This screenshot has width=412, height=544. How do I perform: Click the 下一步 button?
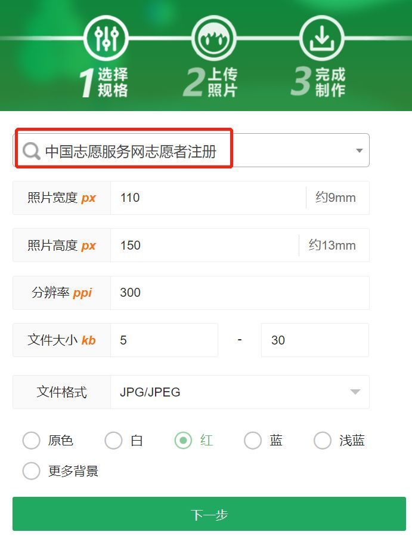(x=209, y=514)
